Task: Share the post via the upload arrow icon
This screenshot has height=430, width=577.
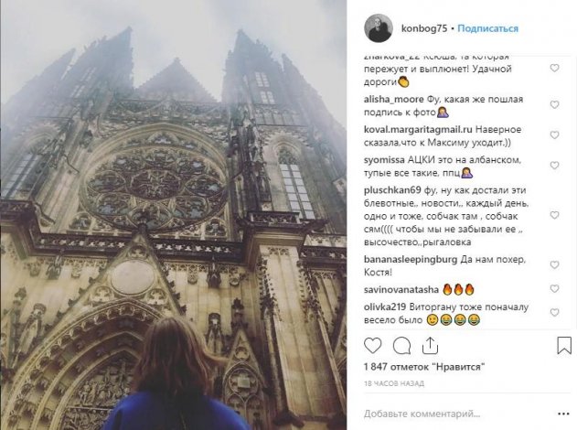Action: [430, 346]
